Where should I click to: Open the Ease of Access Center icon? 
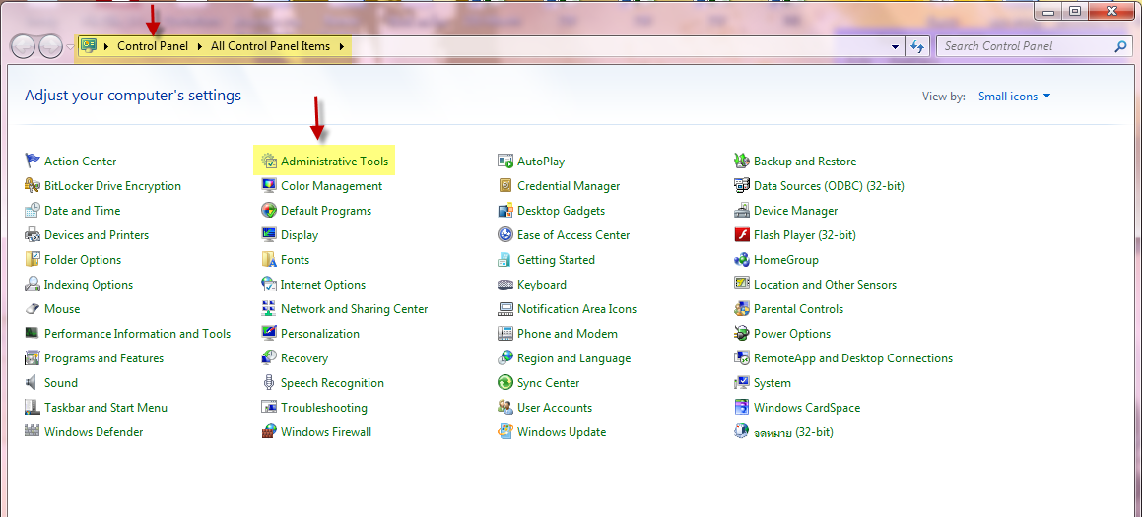pos(505,235)
